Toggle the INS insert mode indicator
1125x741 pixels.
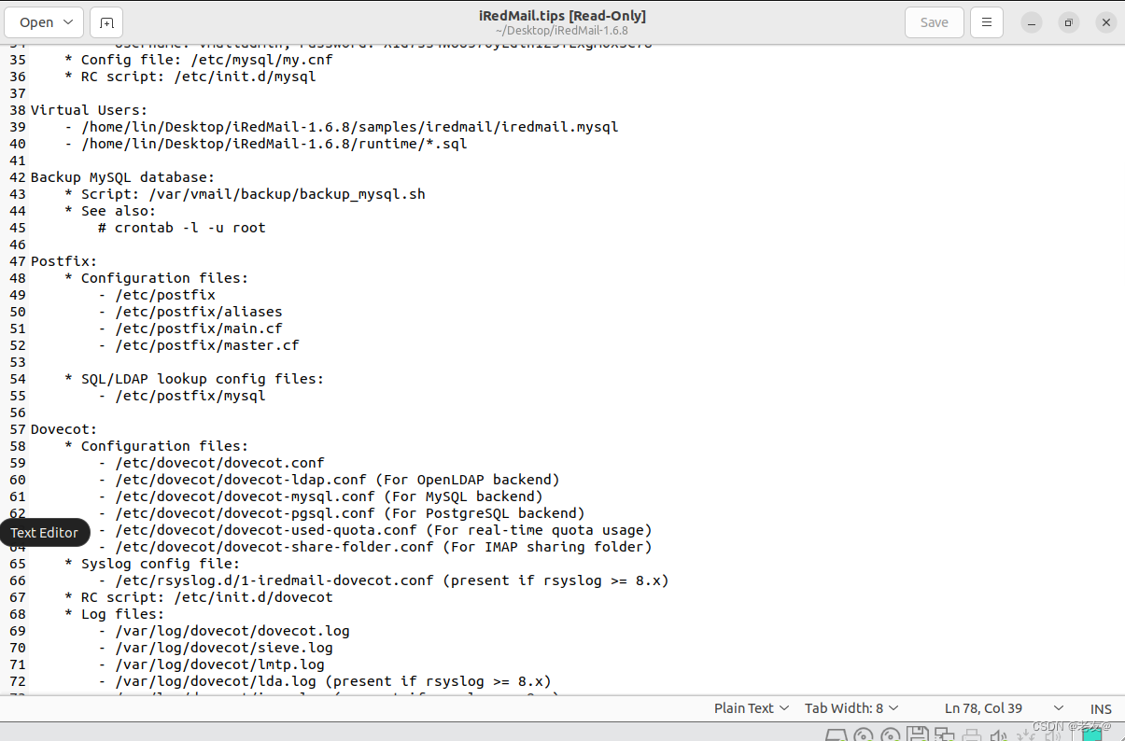point(1101,708)
